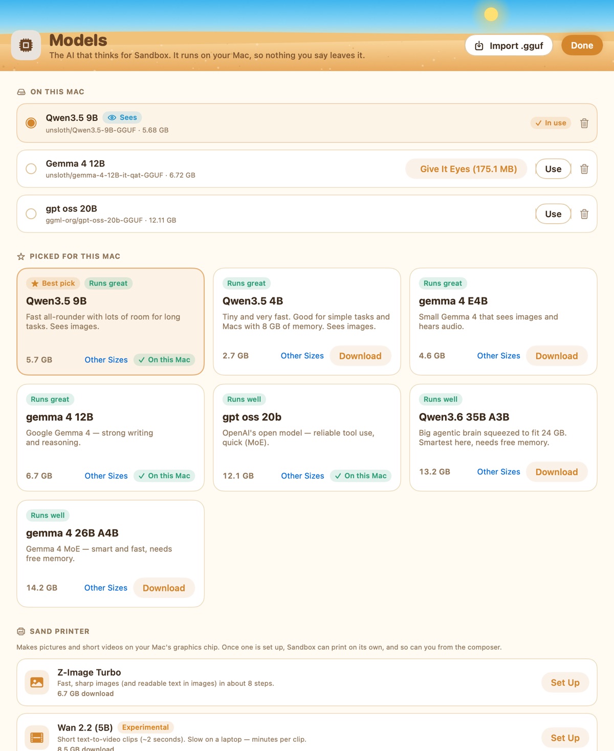The height and width of the screenshot is (751, 614).
Task: Open Other Sizes for Qwen3.5 9B card
Action: (106, 360)
